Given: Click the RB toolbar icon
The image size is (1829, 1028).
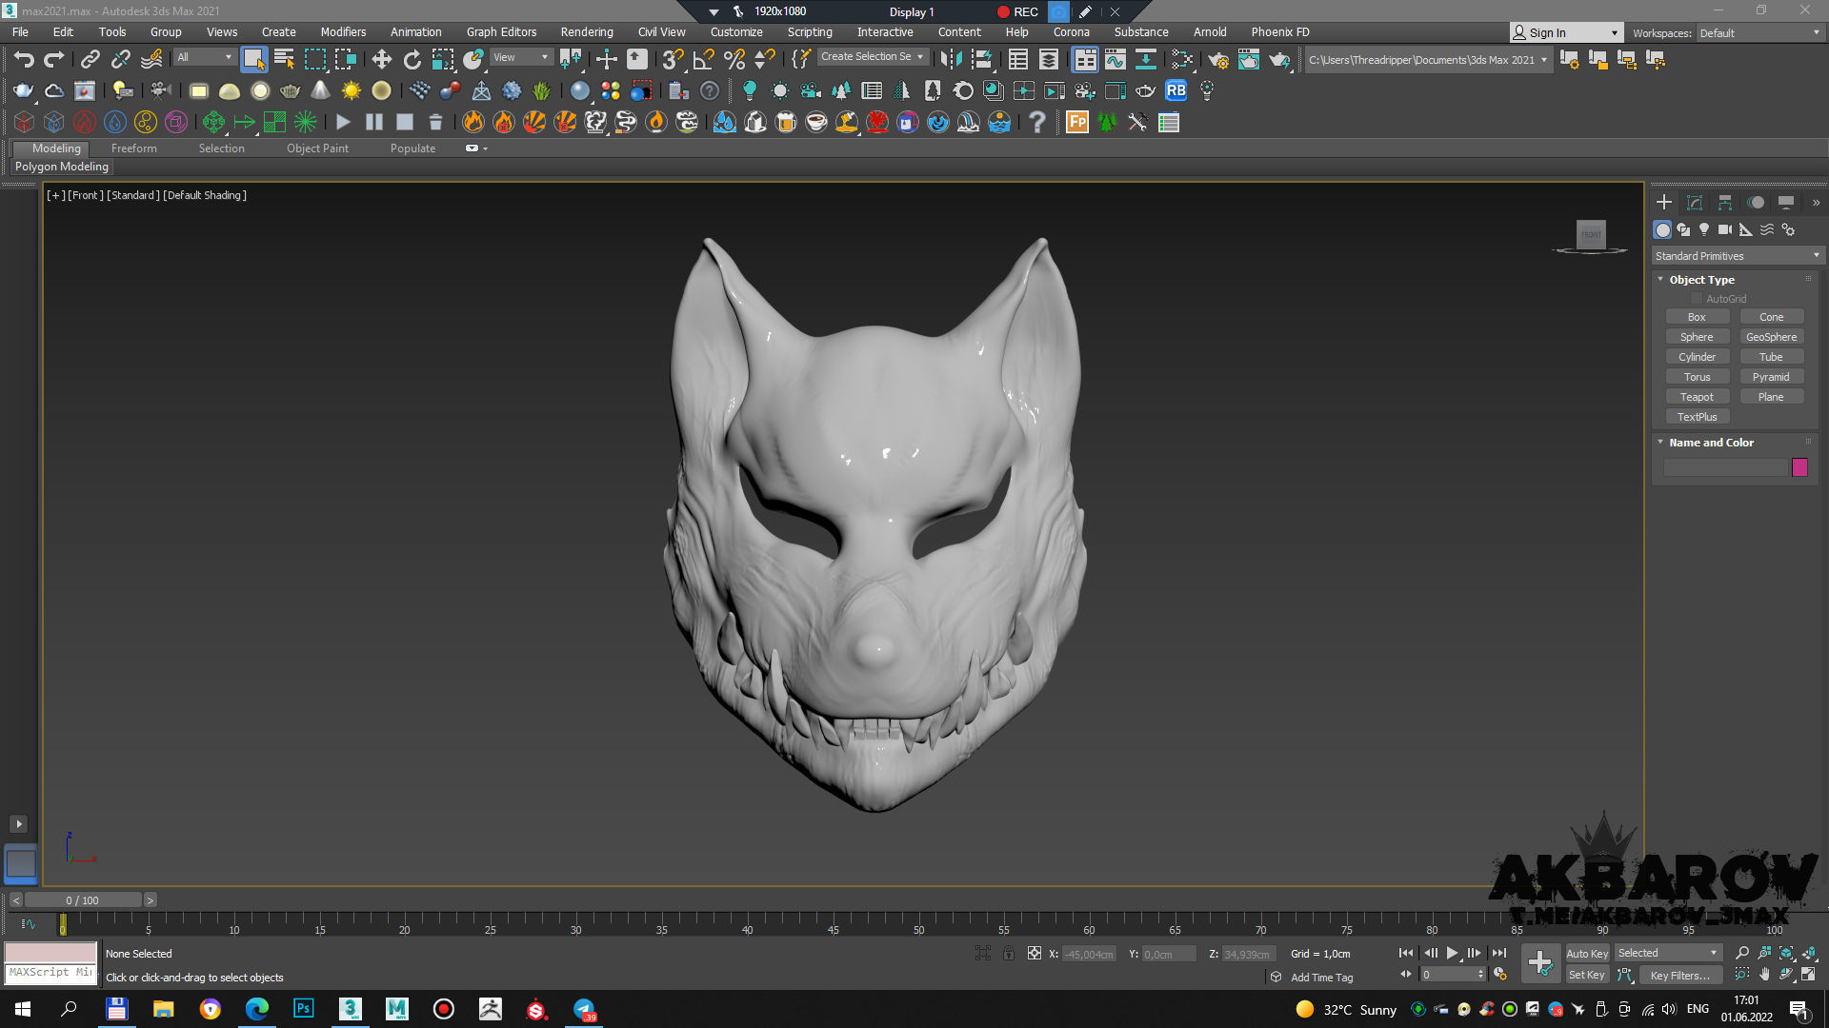Looking at the screenshot, I should pos(1176,90).
